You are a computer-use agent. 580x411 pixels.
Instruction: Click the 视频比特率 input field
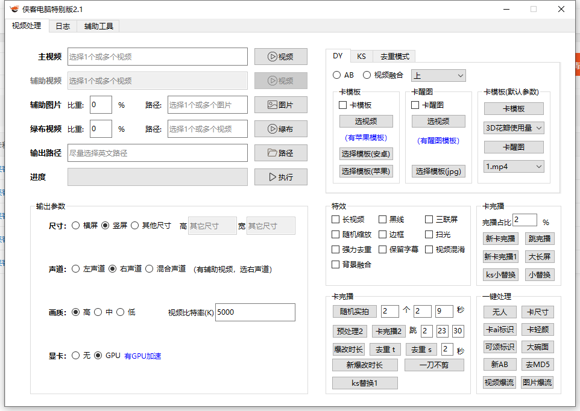(x=255, y=312)
